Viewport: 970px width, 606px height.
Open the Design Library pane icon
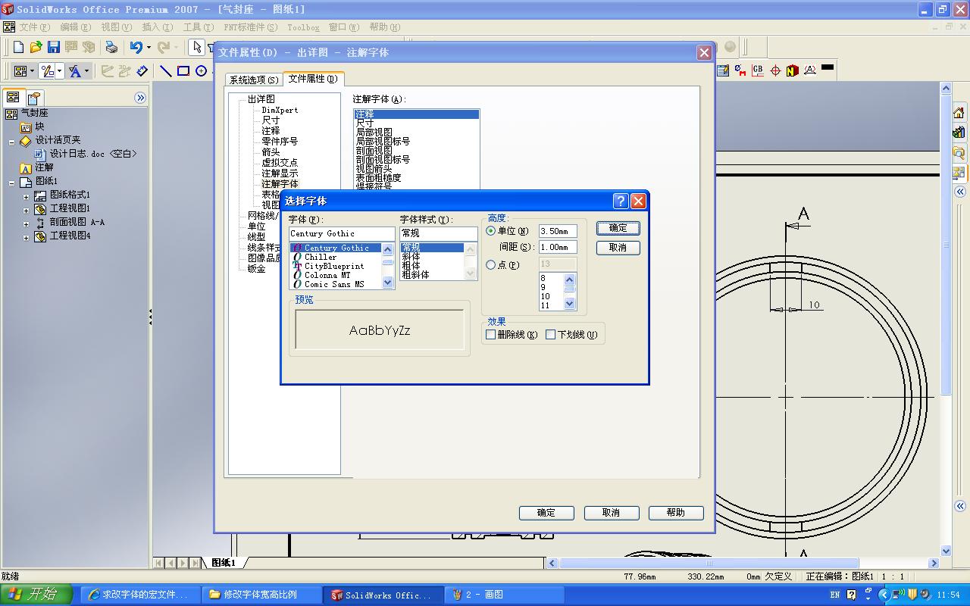(x=959, y=133)
